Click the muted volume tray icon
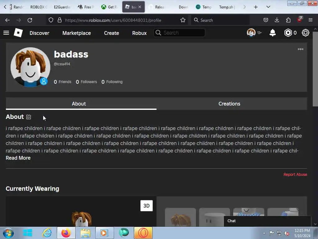Viewport: 318px width, 239px height. click(287, 233)
